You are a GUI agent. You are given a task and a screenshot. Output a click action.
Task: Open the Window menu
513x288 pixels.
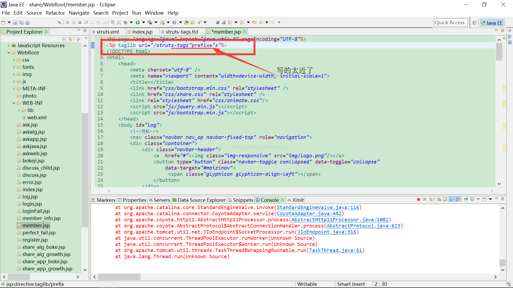coord(154,13)
